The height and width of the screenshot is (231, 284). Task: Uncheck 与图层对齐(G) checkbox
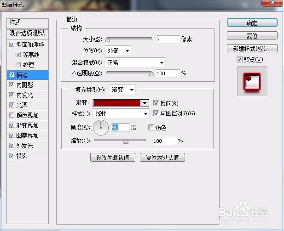click(156, 113)
